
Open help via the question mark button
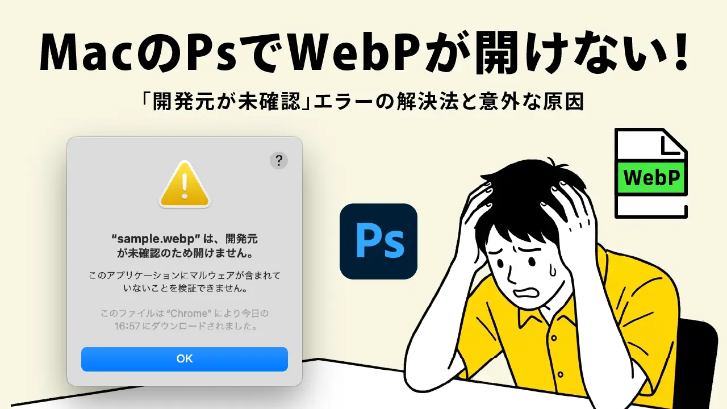pos(278,161)
